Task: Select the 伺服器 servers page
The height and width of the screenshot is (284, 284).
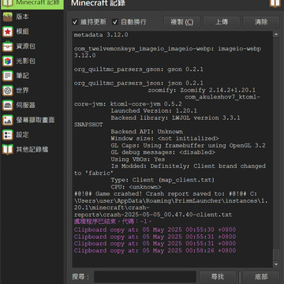Action: [x=32, y=105]
